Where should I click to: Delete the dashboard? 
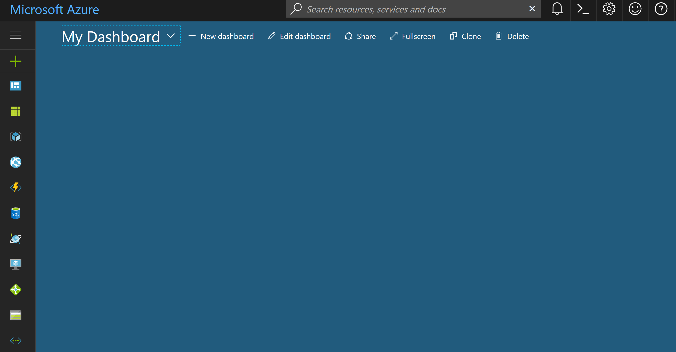tap(512, 36)
